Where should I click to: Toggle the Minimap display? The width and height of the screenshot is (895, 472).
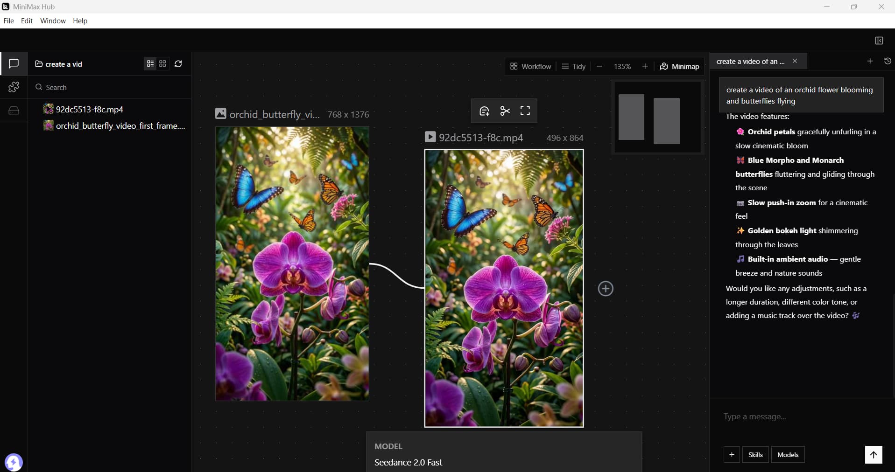click(x=679, y=67)
